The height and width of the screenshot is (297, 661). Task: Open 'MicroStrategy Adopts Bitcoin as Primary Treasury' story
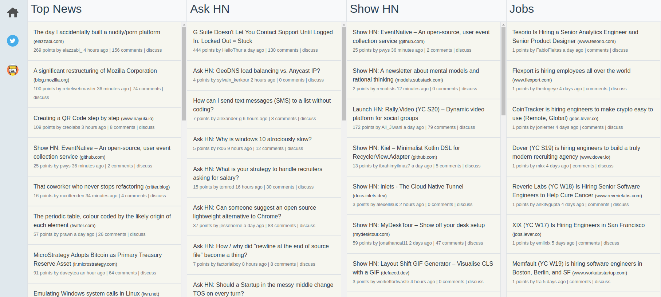pos(98,259)
